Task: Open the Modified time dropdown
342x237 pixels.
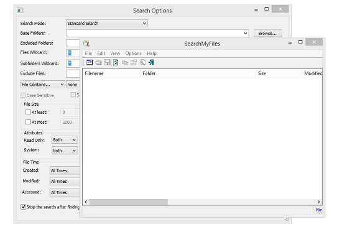Action: click(x=65, y=181)
